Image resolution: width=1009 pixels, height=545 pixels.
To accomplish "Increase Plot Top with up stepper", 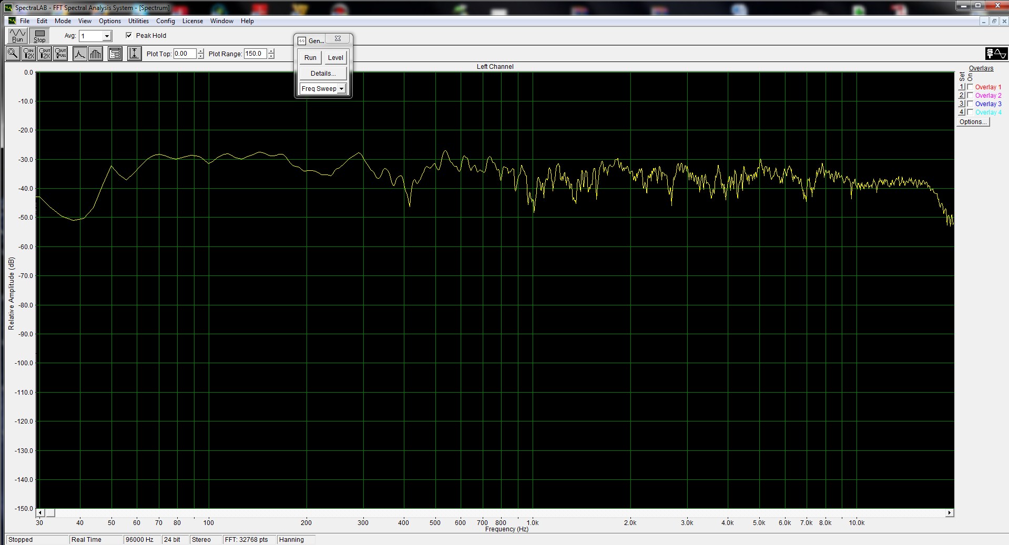I will coord(200,51).
